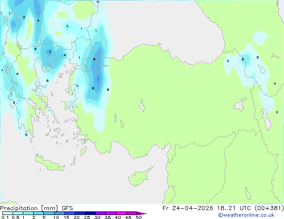This screenshot has width=284, height=219.
Task: Click the "0.5" legend scale label
Action: point(16,217)
